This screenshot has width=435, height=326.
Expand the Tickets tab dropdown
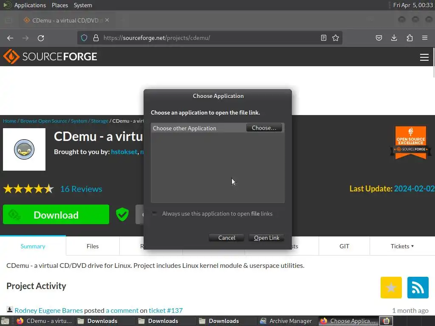402,246
